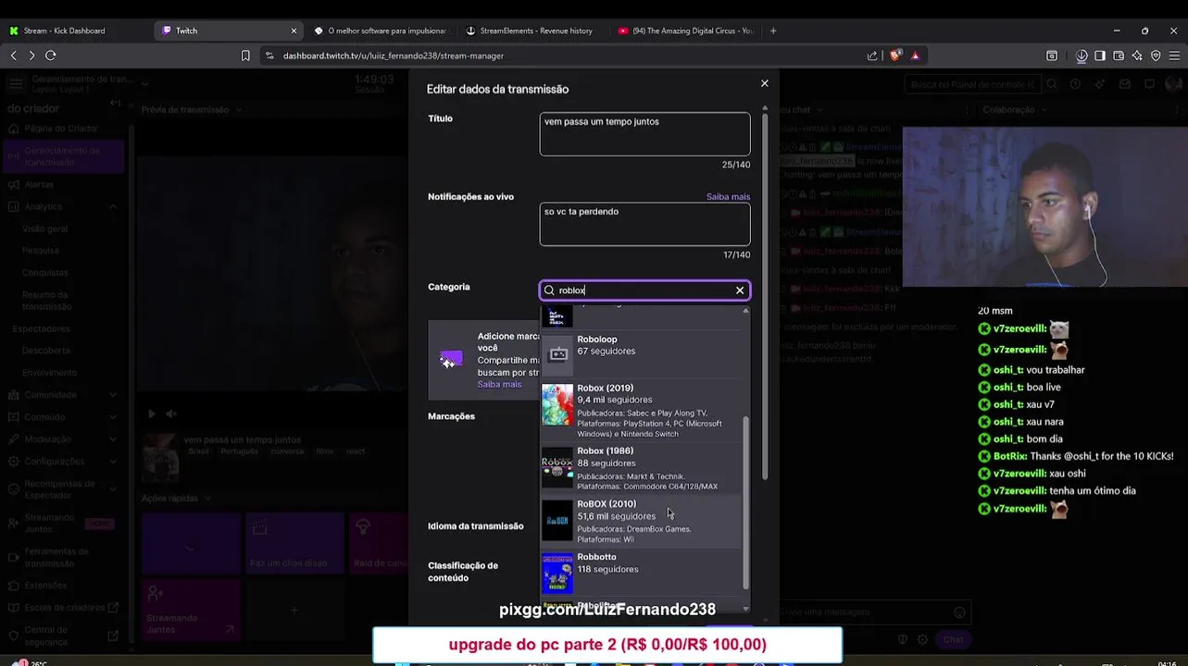Focus the Categoria search box

[644, 290]
